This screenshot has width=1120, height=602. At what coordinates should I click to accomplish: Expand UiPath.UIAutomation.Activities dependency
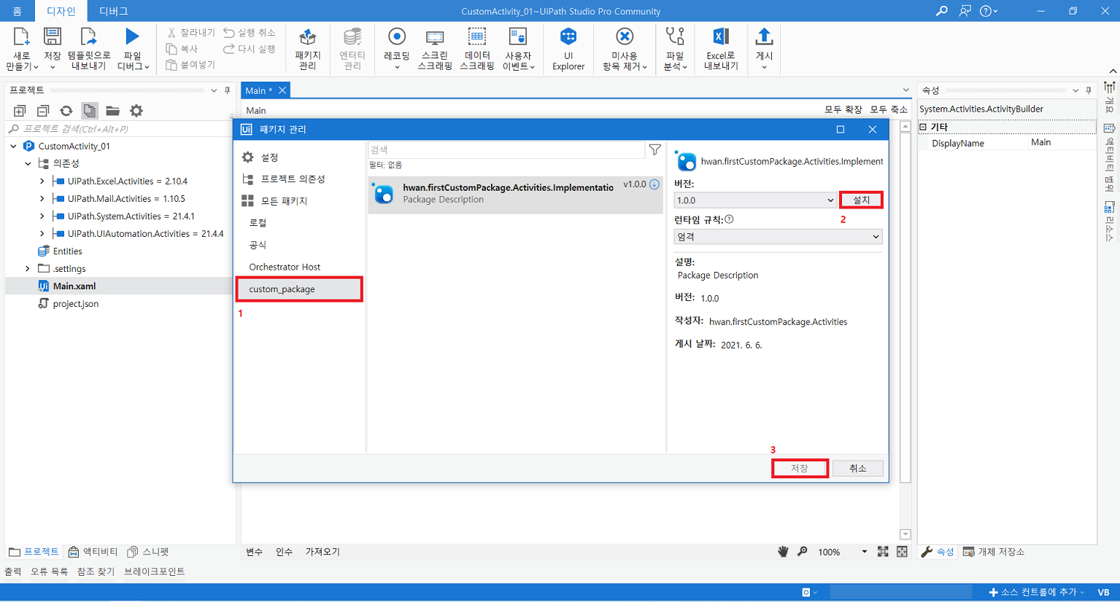[x=42, y=233]
